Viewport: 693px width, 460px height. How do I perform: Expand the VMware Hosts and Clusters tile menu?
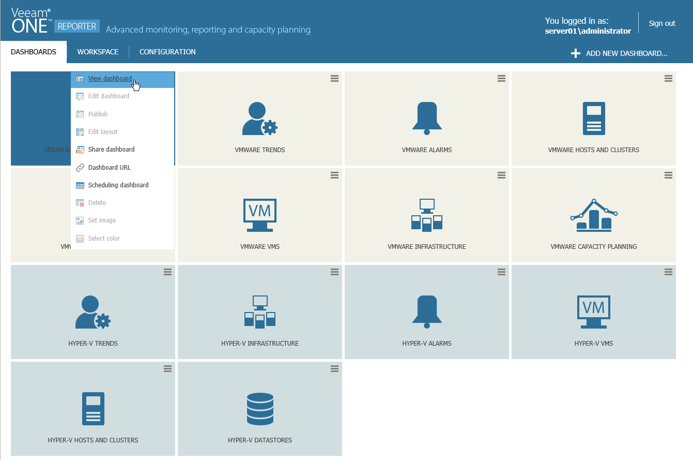[668, 78]
